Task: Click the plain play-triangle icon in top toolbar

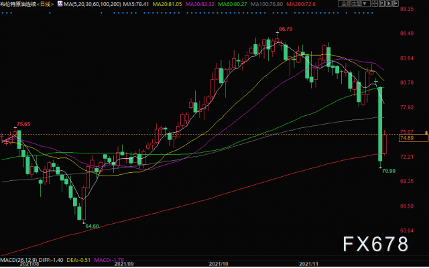Action: [389, 3]
